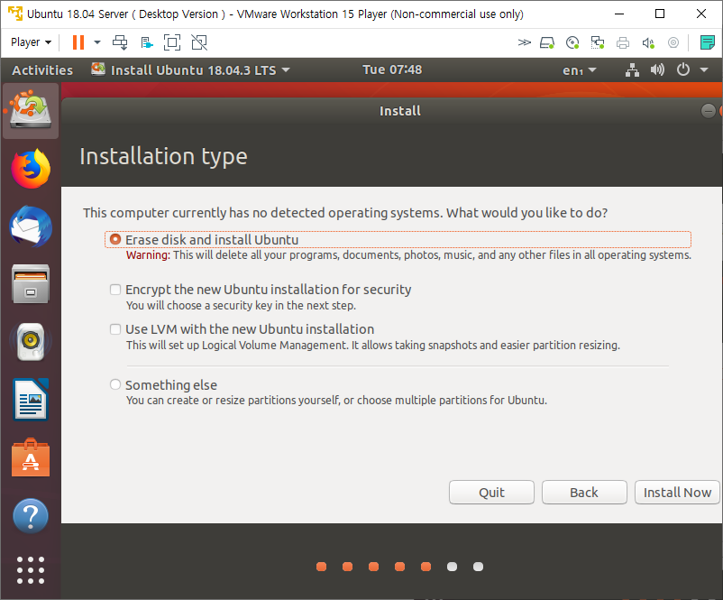The width and height of the screenshot is (723, 600).
Task: Open the Player menu
Action: click(31, 42)
